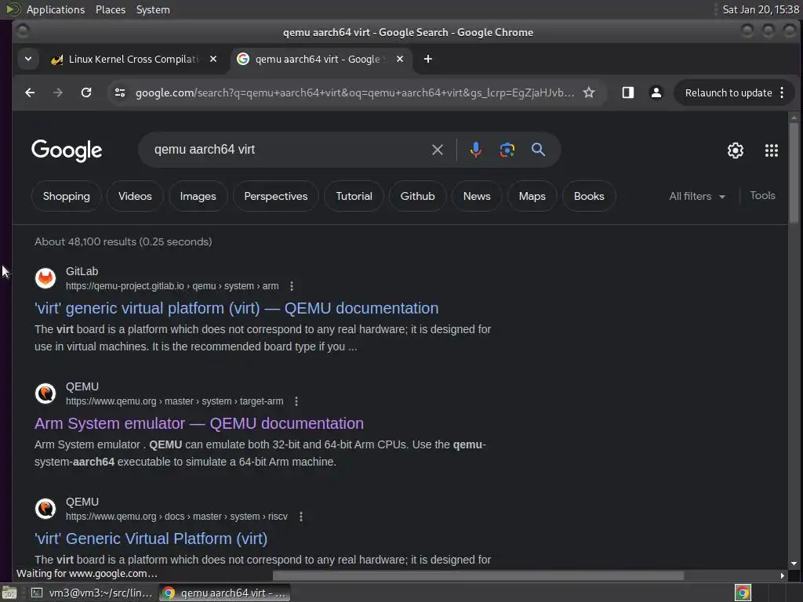
Task: Filter results by News
Action: click(477, 197)
